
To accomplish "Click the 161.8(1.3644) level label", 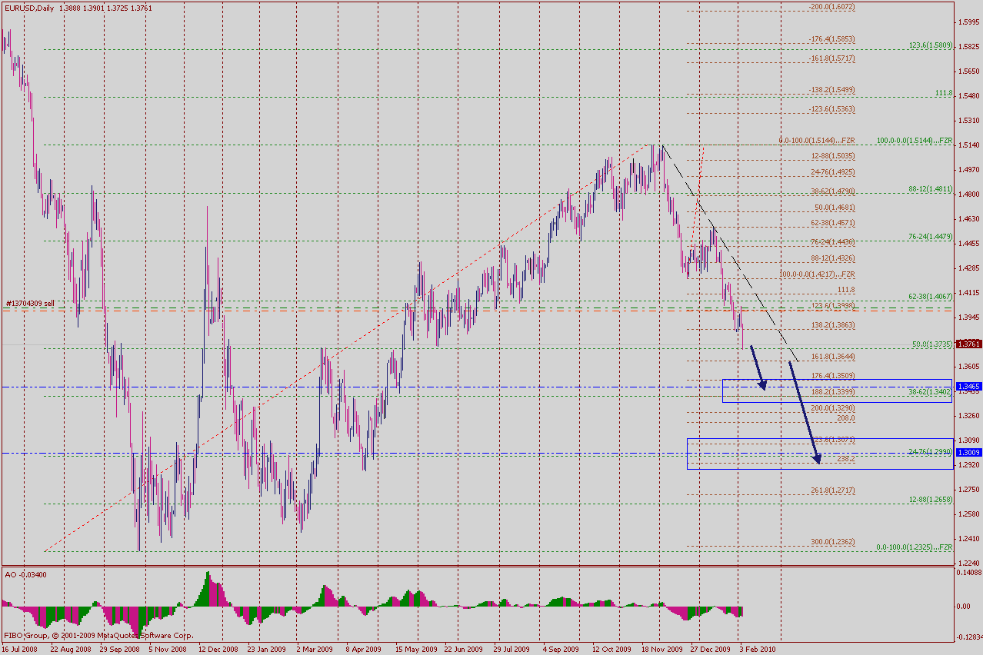I will tap(834, 357).
